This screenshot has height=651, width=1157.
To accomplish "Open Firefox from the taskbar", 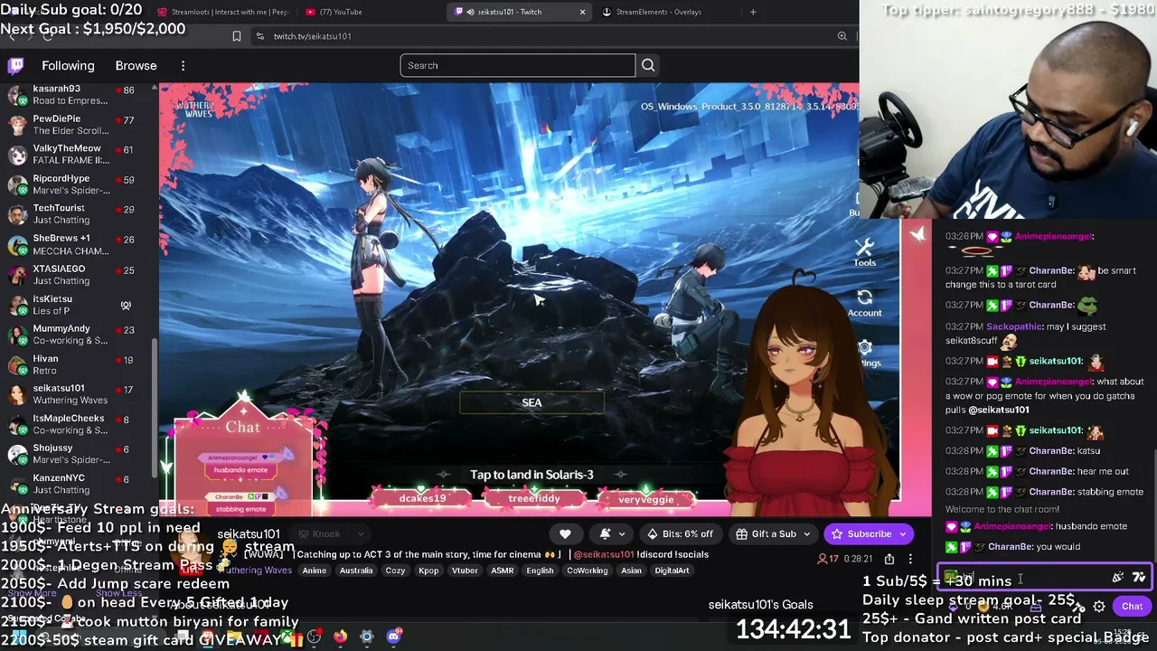I will [x=340, y=637].
